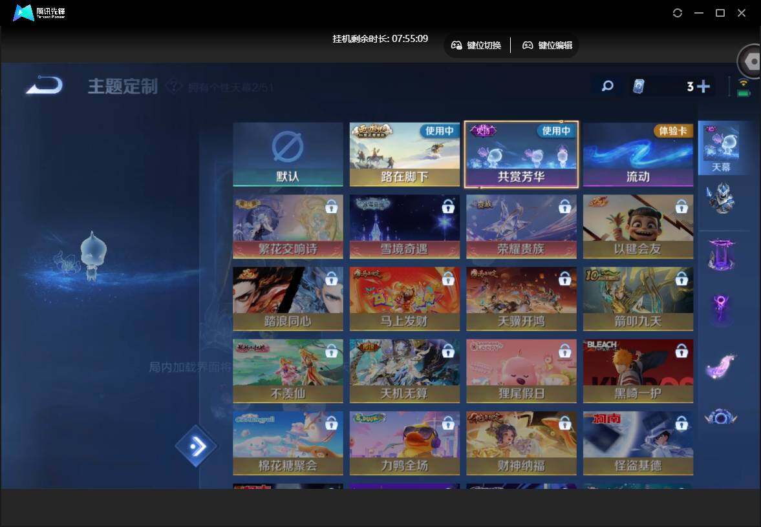Select the 路在脚下 theme card
Screen dimensions: 761x527
click(404, 154)
